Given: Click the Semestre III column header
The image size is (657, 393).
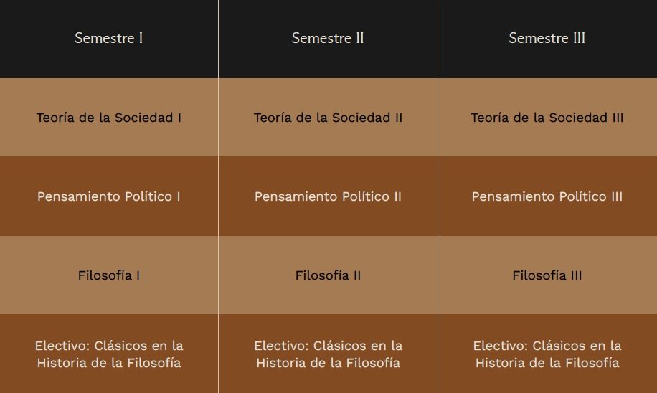Looking at the screenshot, I should [547, 38].
